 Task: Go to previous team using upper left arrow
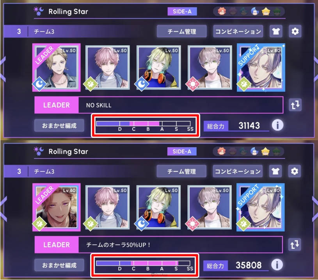tap(3, 69)
